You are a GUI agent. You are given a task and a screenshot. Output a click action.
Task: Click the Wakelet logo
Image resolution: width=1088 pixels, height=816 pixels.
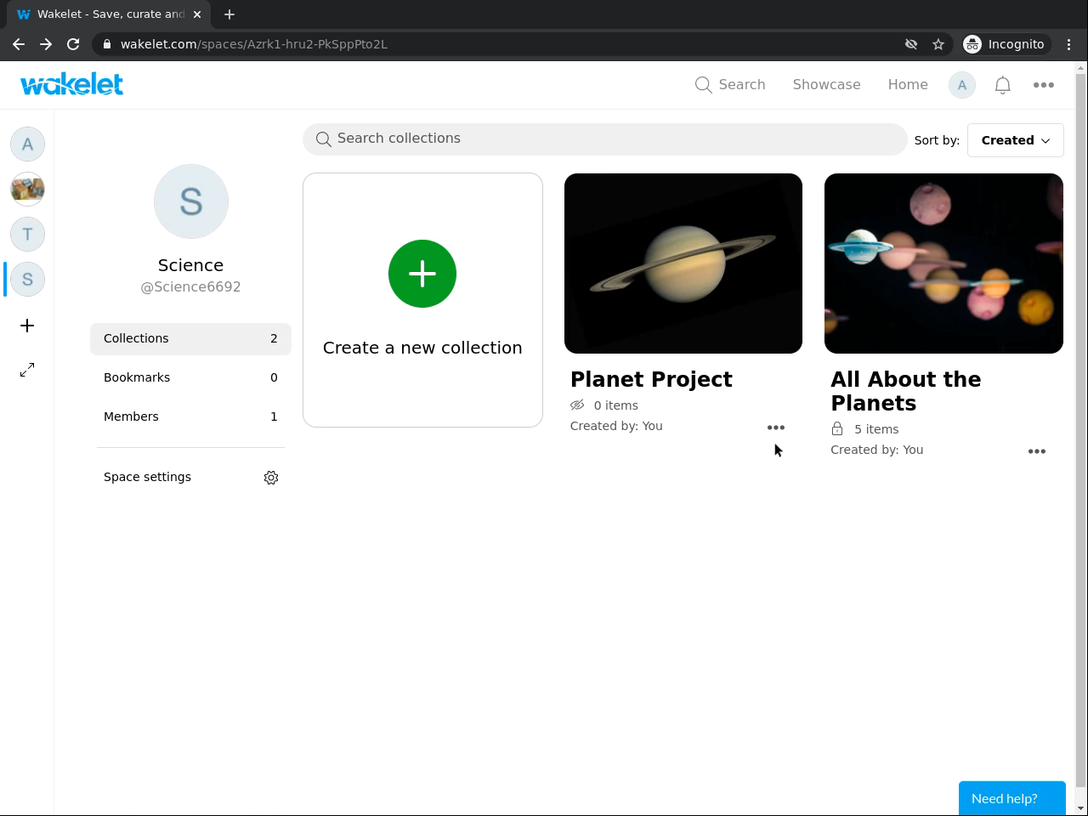72,84
